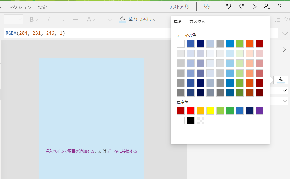Open the text alignment menu
The image size is (290, 179).
[x=107, y=19]
